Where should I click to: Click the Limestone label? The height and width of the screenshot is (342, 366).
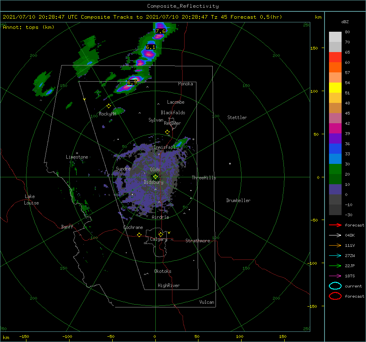coord(77,157)
